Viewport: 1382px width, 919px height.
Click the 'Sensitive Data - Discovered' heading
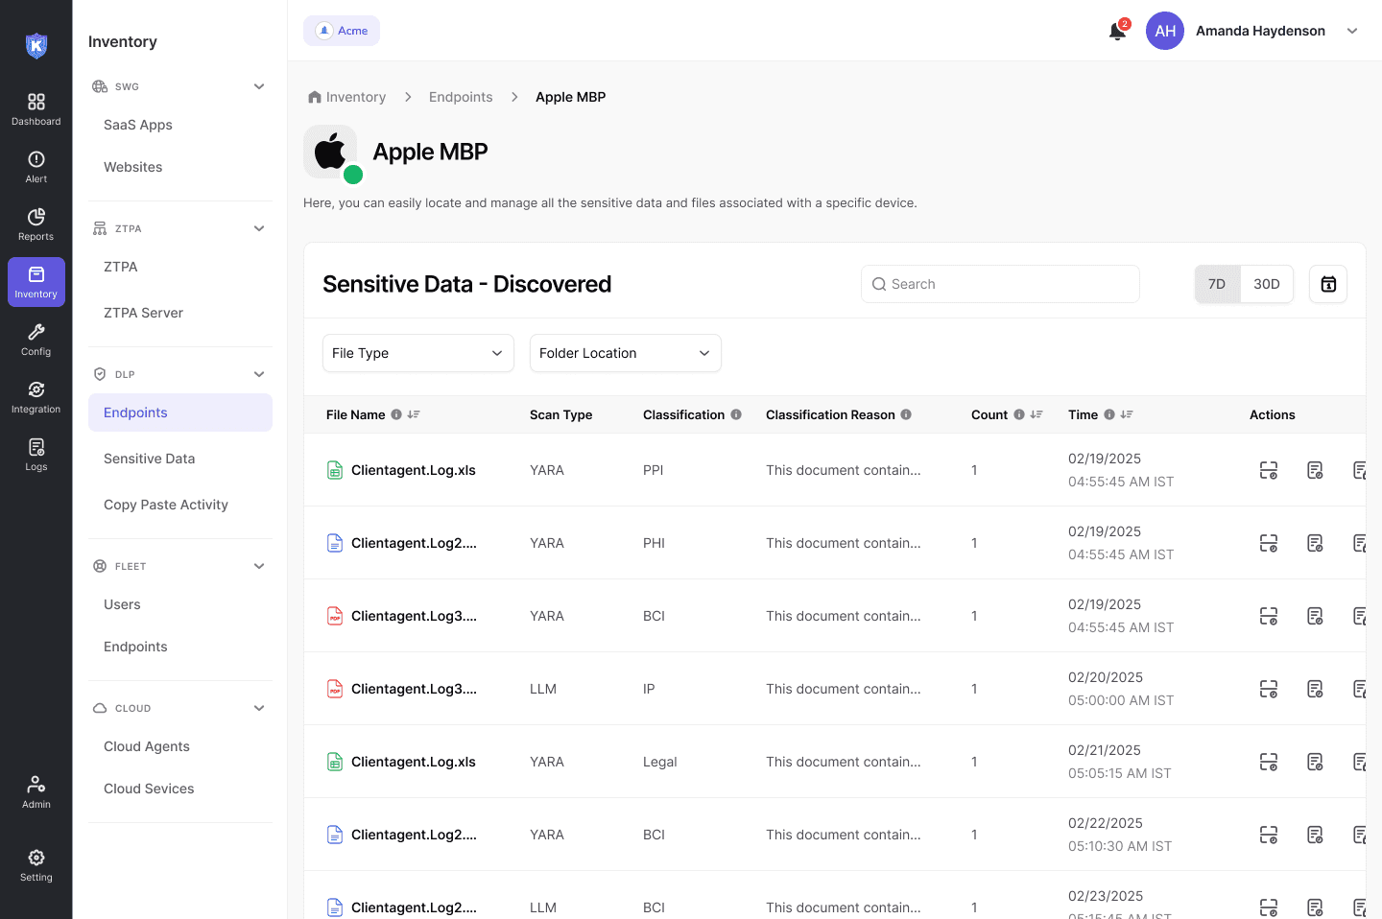(x=467, y=284)
